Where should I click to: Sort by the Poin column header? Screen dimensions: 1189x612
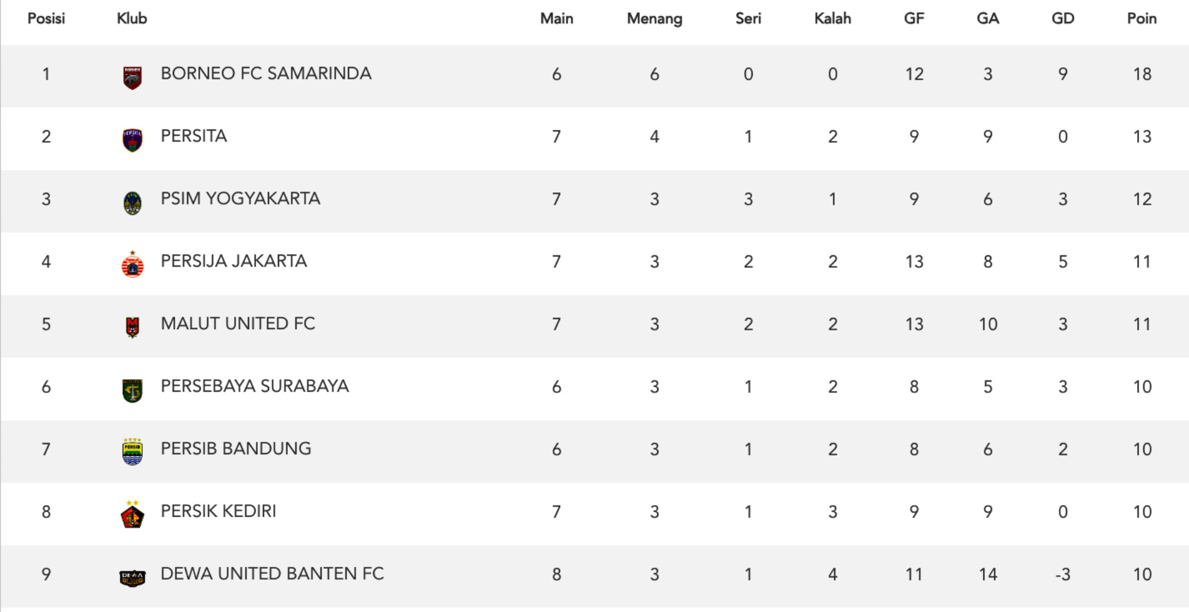1141,19
